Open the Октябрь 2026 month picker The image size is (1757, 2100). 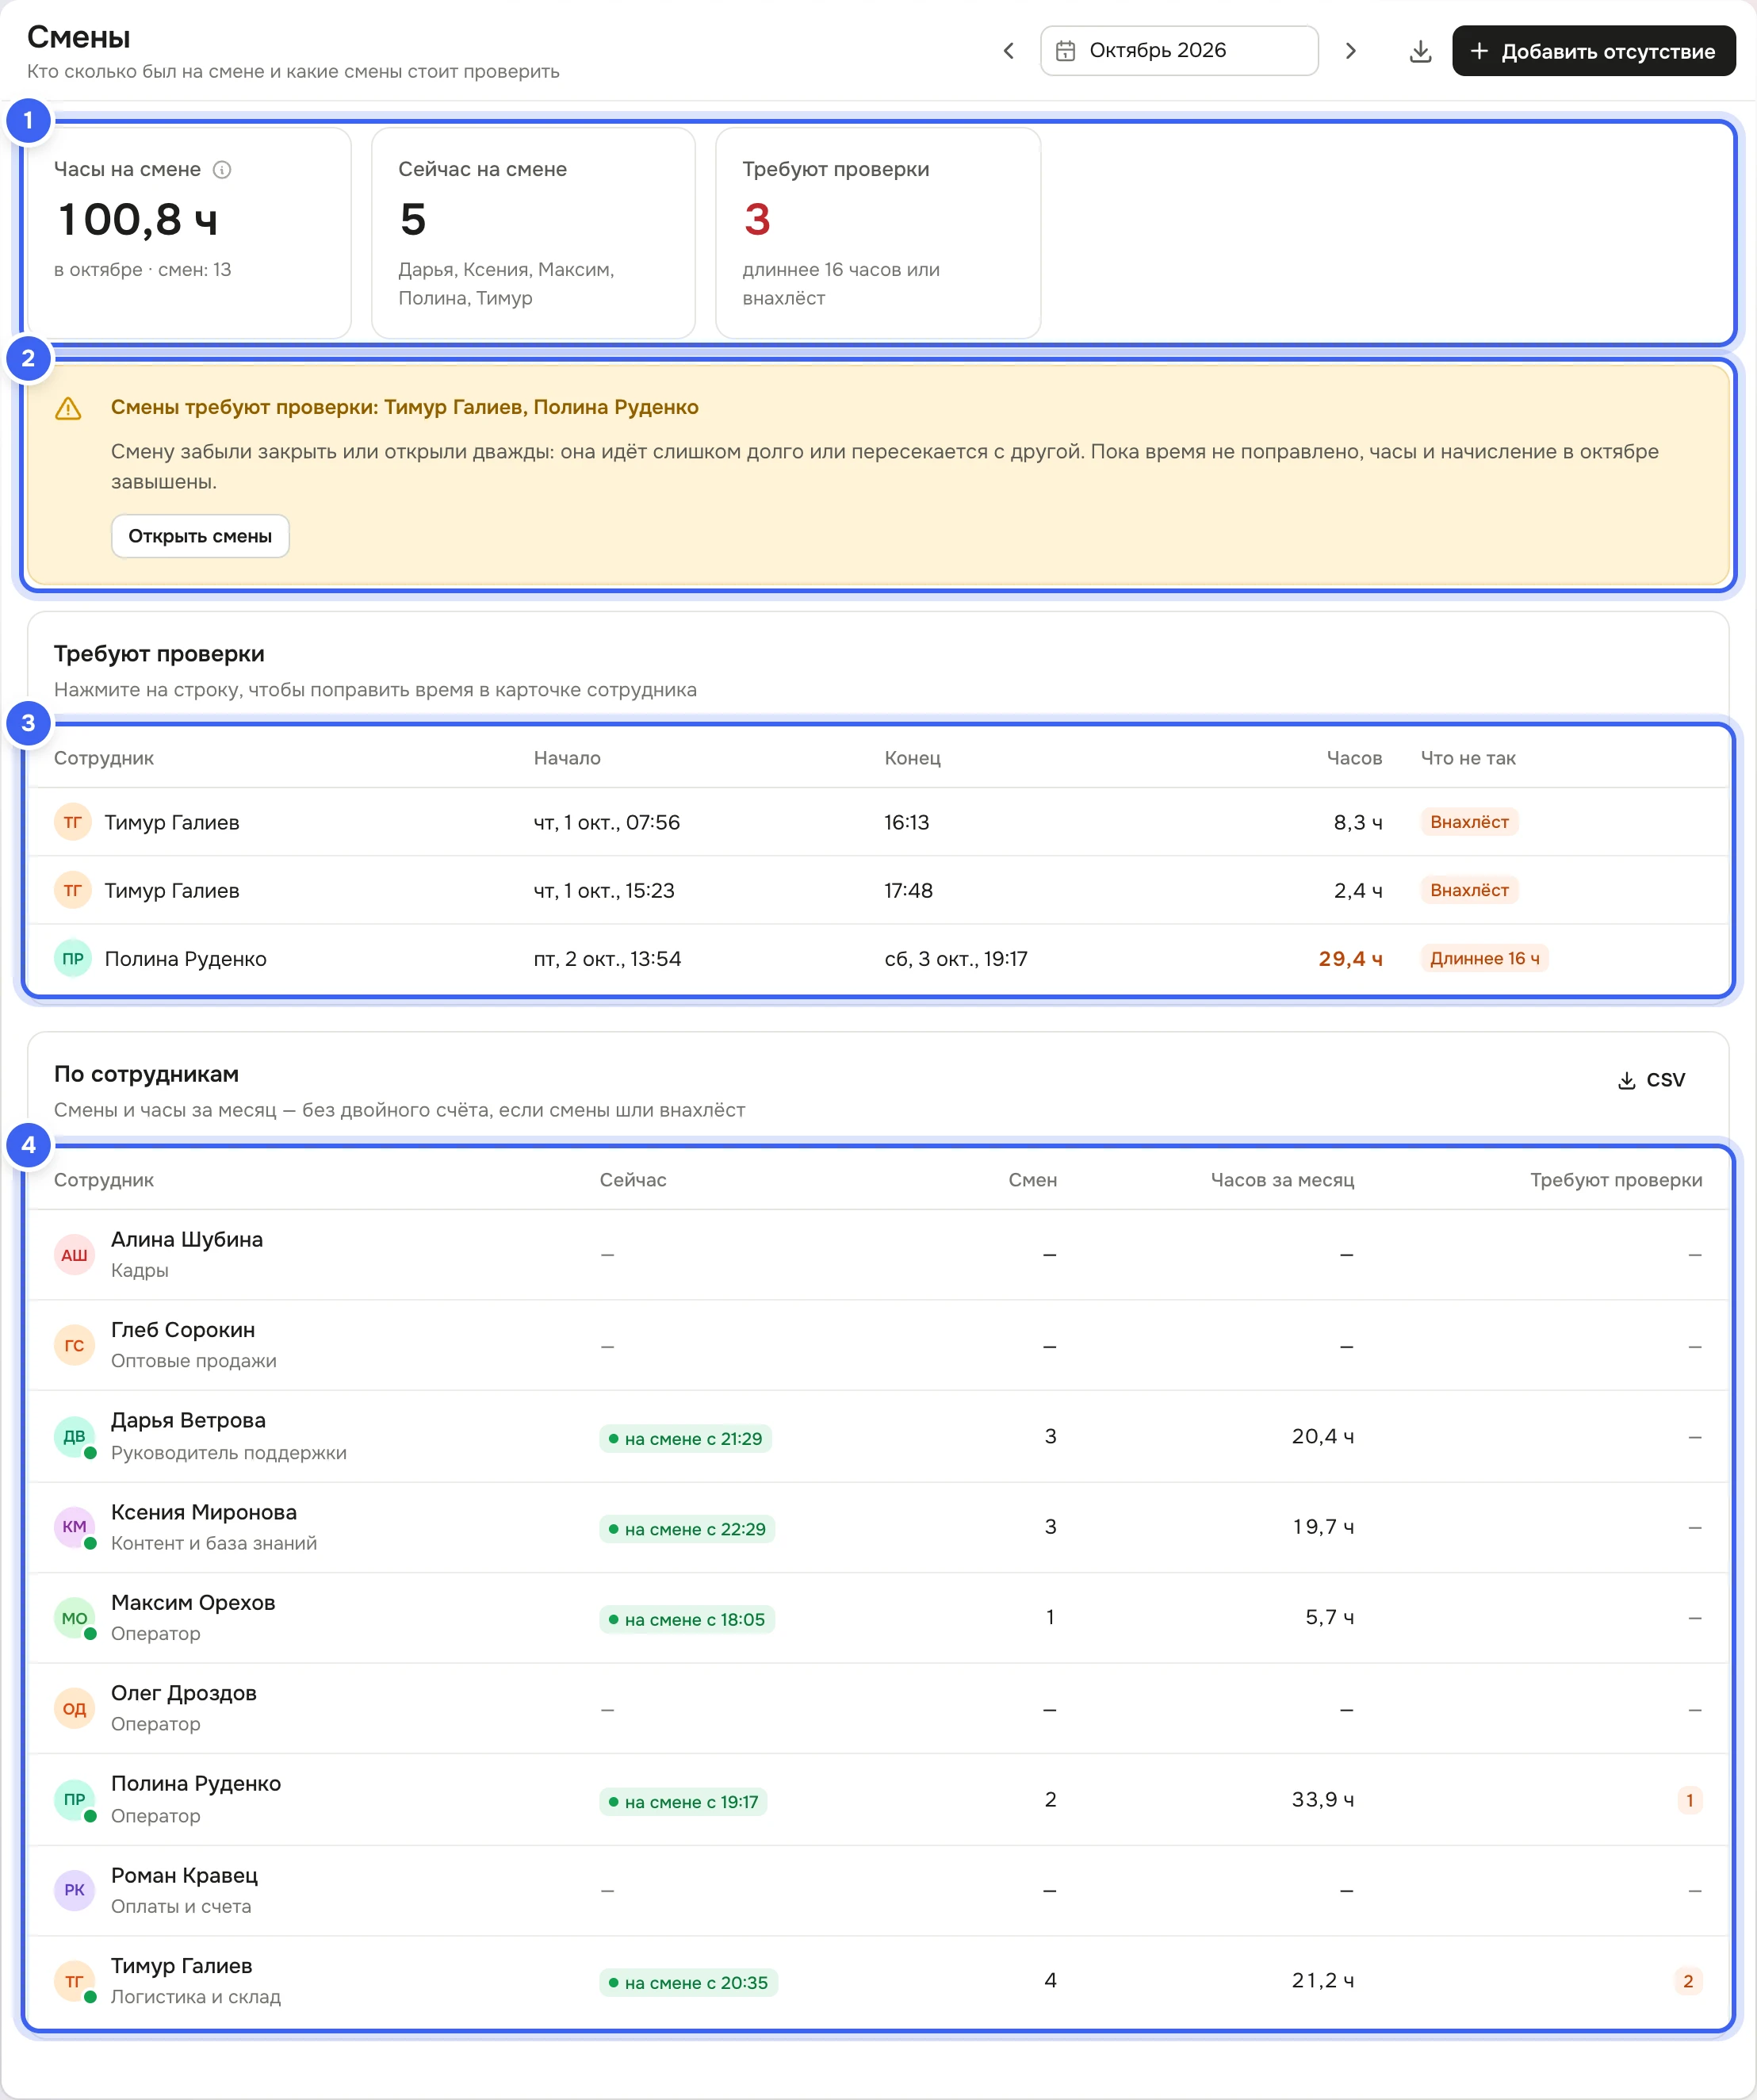pyautogui.click(x=1179, y=51)
